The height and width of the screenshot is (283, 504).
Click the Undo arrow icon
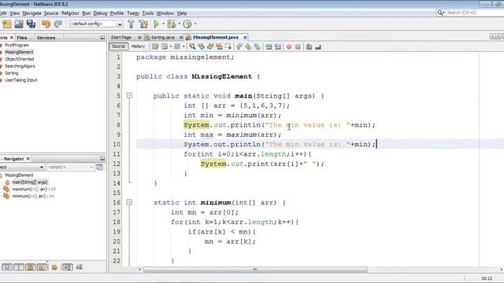coord(46,24)
